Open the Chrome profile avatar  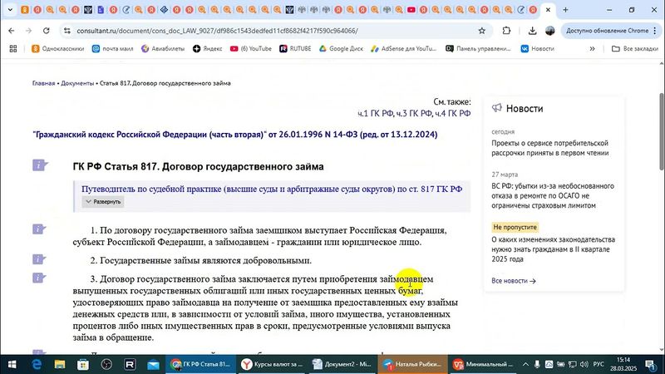tap(550, 31)
